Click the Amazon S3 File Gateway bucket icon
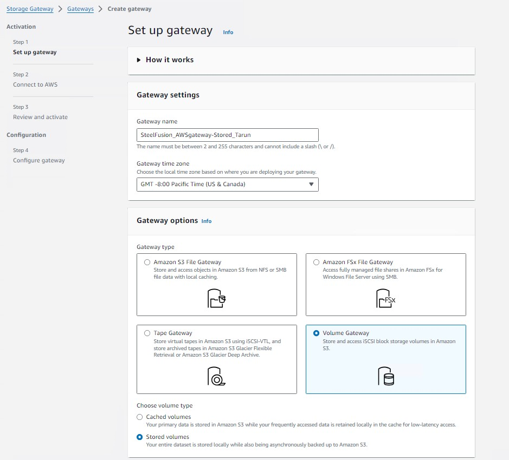The width and height of the screenshot is (509, 460). point(216,298)
